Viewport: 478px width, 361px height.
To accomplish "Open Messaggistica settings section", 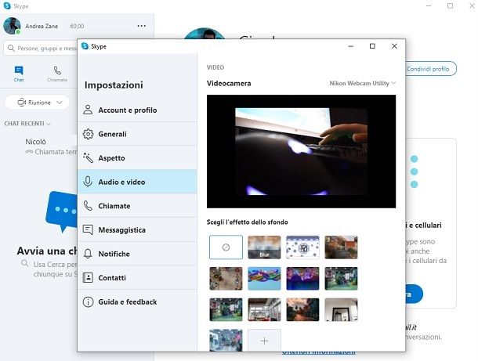I will pos(137,229).
